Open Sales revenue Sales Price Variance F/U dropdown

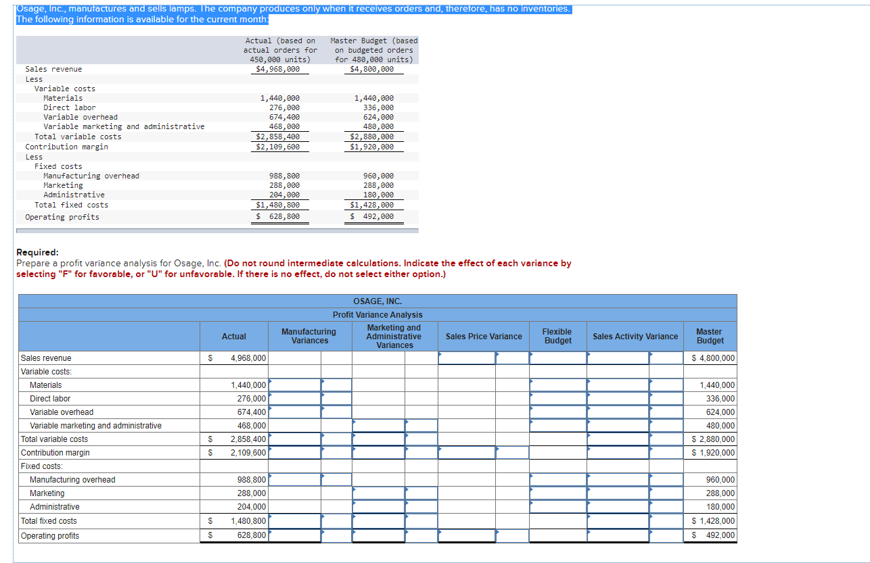512,358
